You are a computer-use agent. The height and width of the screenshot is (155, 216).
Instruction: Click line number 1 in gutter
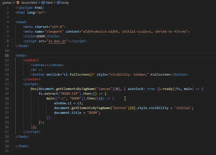(x=8, y=8)
